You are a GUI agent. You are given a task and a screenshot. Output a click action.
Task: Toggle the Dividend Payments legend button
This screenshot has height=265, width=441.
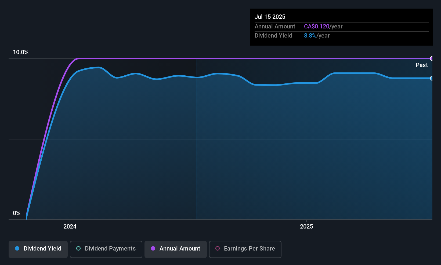[x=106, y=249]
